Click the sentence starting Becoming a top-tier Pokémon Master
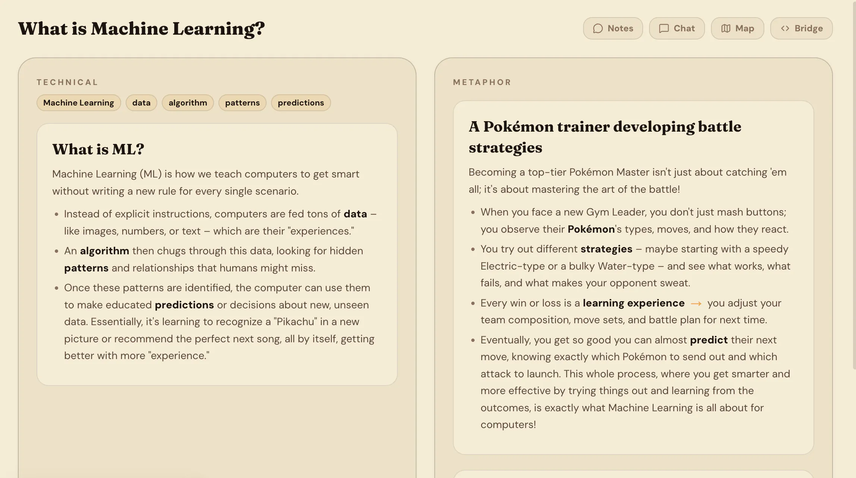This screenshot has width=856, height=478. pos(627,181)
